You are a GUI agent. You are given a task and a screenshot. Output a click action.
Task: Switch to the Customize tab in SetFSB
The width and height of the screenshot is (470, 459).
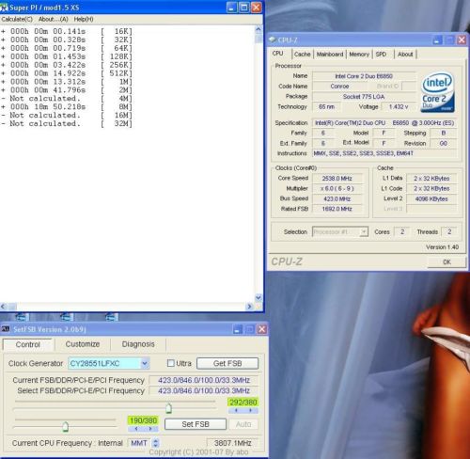83,344
